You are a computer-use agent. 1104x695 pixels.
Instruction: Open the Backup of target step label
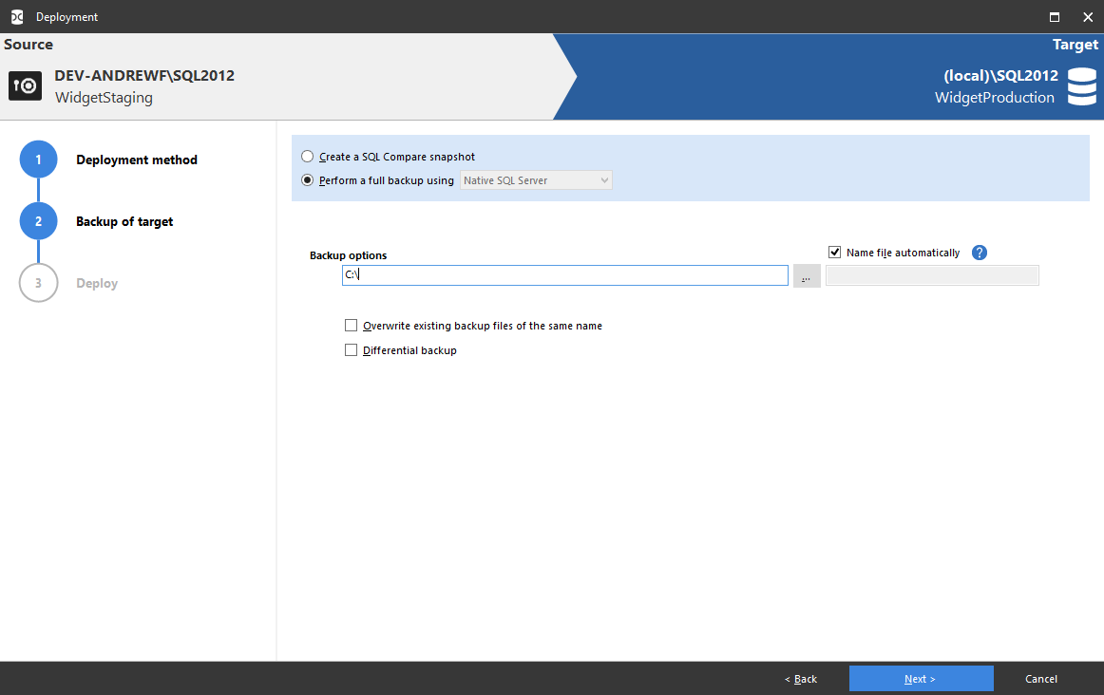click(124, 221)
